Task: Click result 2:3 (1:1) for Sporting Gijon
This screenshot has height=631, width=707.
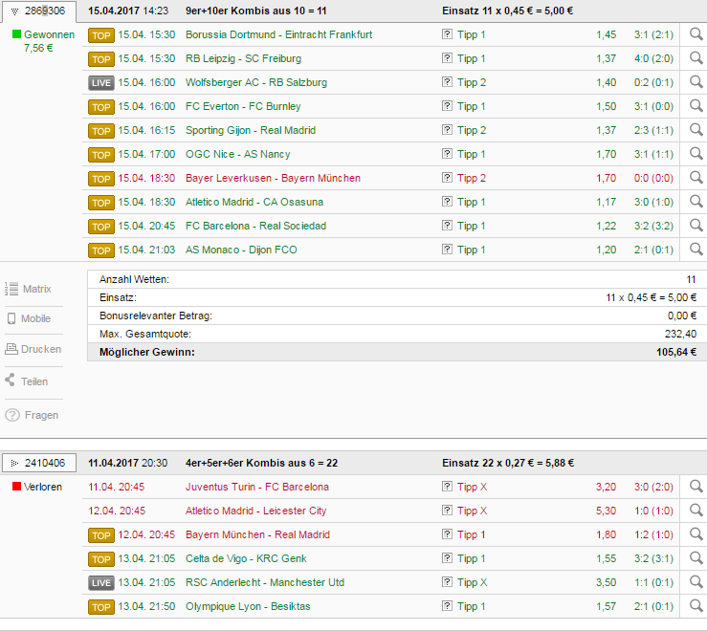Action: [653, 130]
